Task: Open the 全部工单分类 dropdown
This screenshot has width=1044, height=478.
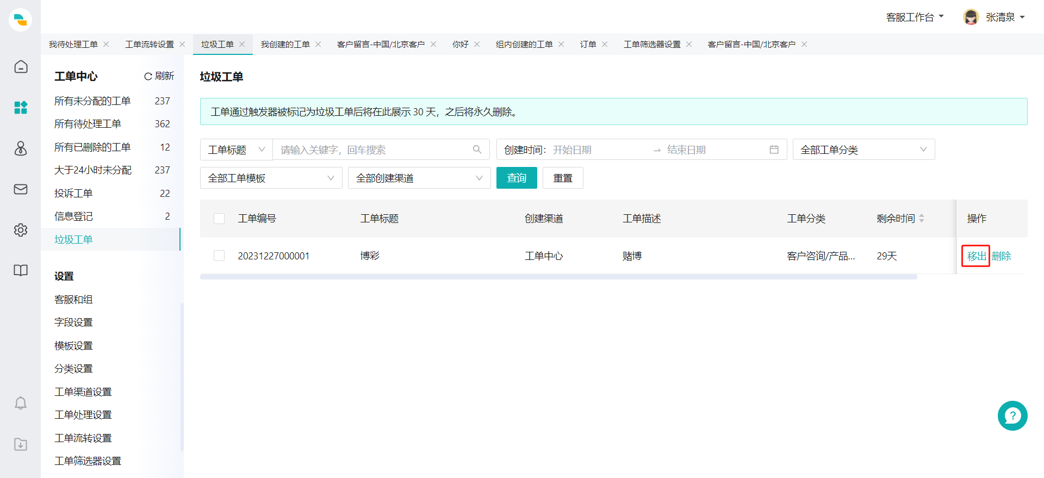Action: pos(863,150)
